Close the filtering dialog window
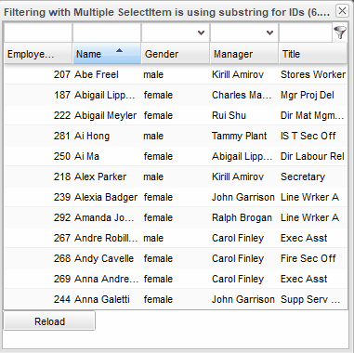This screenshot has width=354, height=353. tap(342, 11)
